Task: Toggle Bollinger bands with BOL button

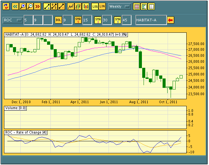Action: coord(58,20)
